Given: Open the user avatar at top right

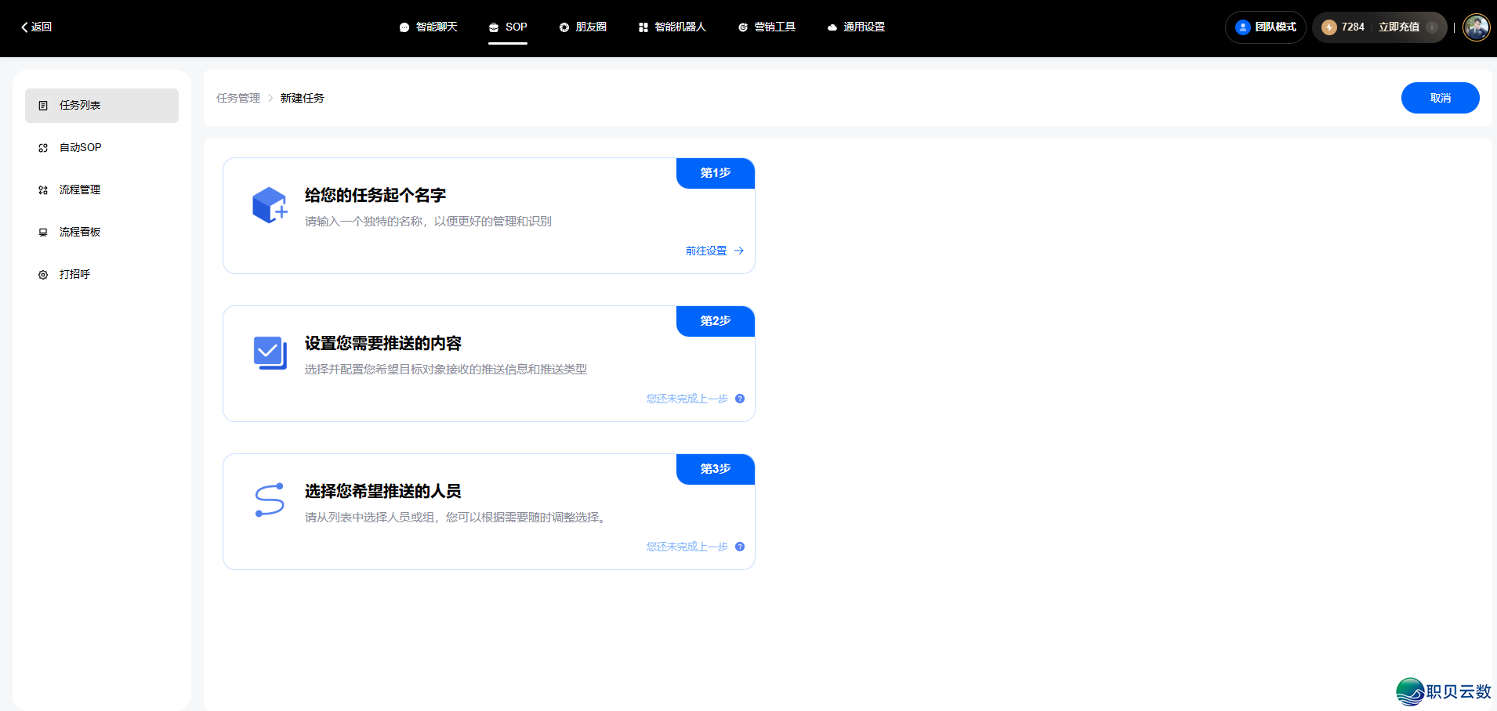Looking at the screenshot, I should [x=1476, y=27].
